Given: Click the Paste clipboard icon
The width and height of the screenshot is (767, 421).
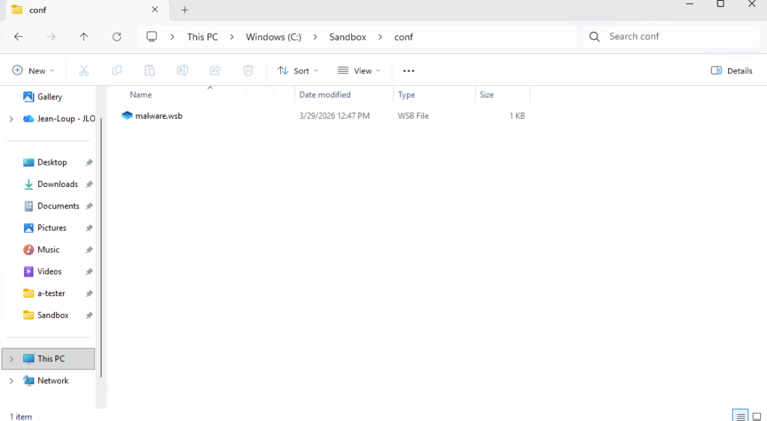Looking at the screenshot, I should click(150, 71).
